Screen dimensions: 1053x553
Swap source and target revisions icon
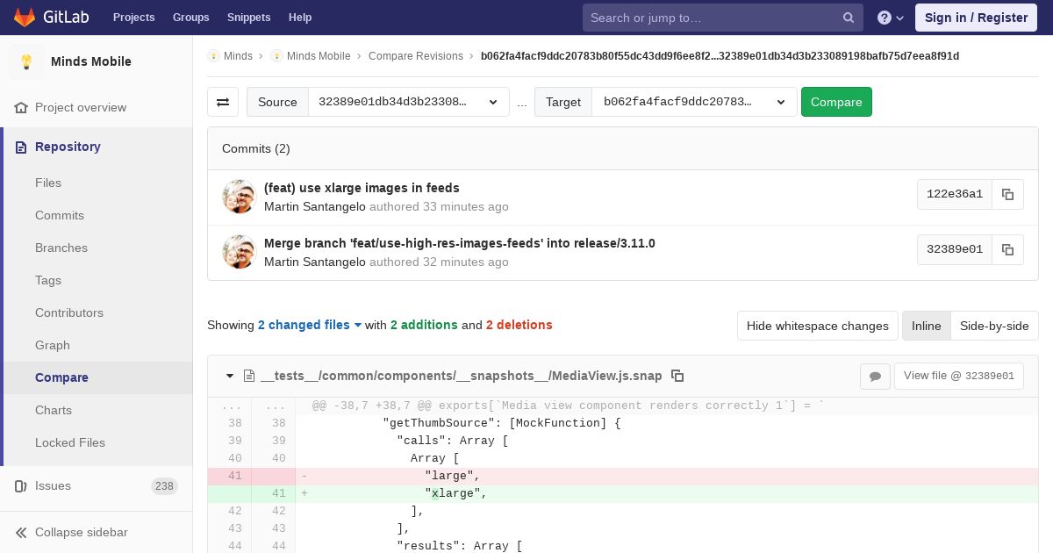click(223, 102)
